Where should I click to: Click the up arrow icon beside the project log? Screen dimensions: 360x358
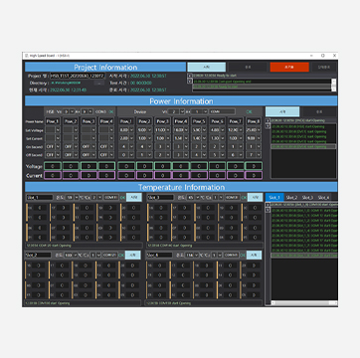click(x=190, y=76)
